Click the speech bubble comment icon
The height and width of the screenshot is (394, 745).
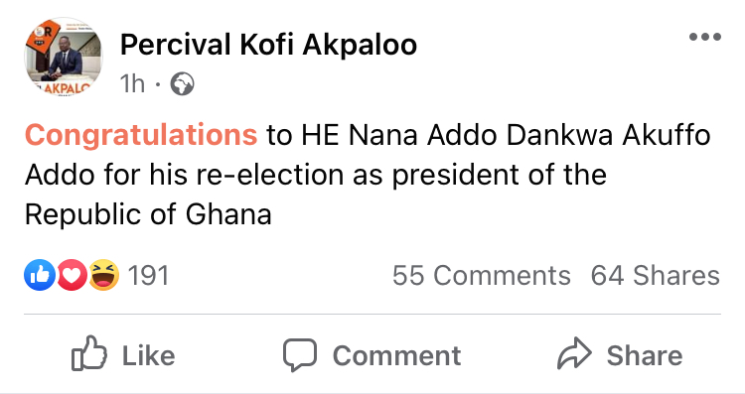click(300, 354)
